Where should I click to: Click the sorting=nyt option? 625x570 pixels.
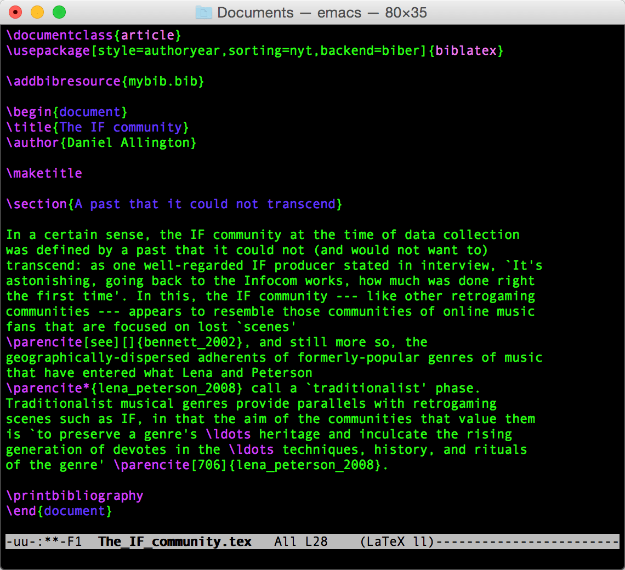click(270, 51)
